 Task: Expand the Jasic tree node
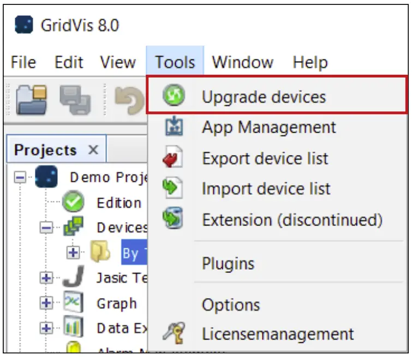(47, 278)
